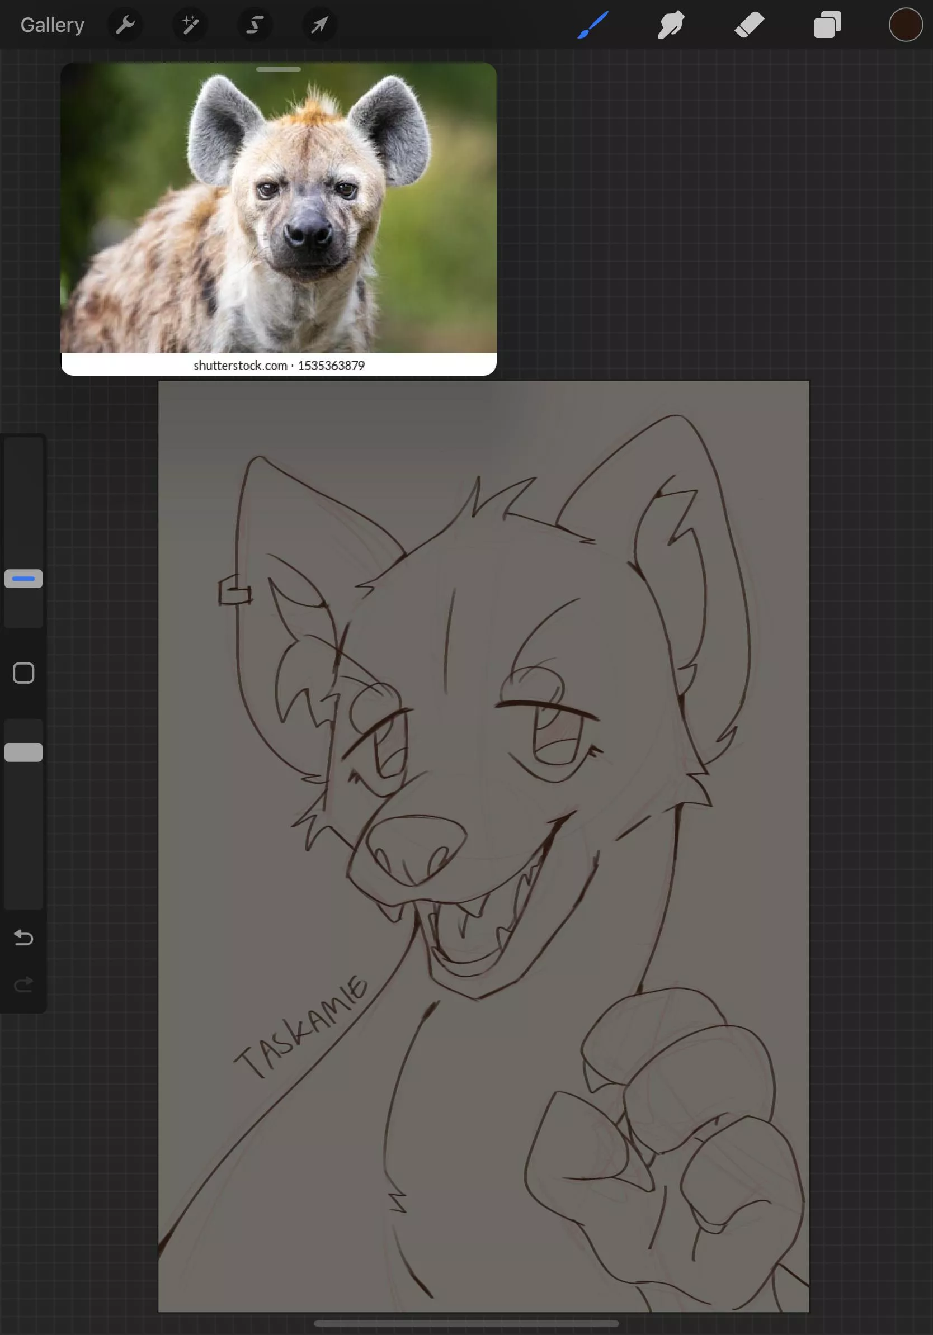The height and width of the screenshot is (1335, 933).
Task: Select the Transform arrow tool
Action: [319, 25]
